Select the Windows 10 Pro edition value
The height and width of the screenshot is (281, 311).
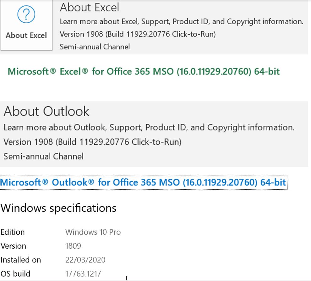[93, 232]
